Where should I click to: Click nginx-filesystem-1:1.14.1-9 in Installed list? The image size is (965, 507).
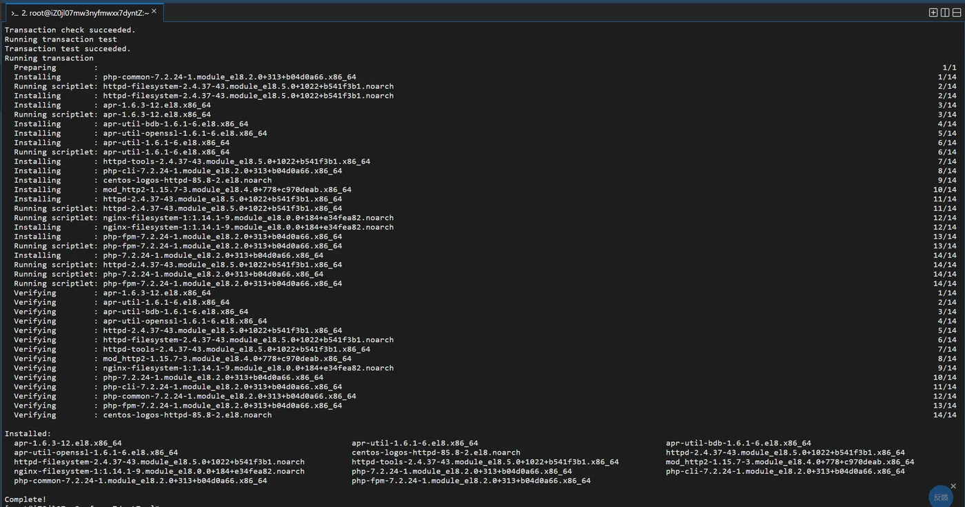[159, 471]
